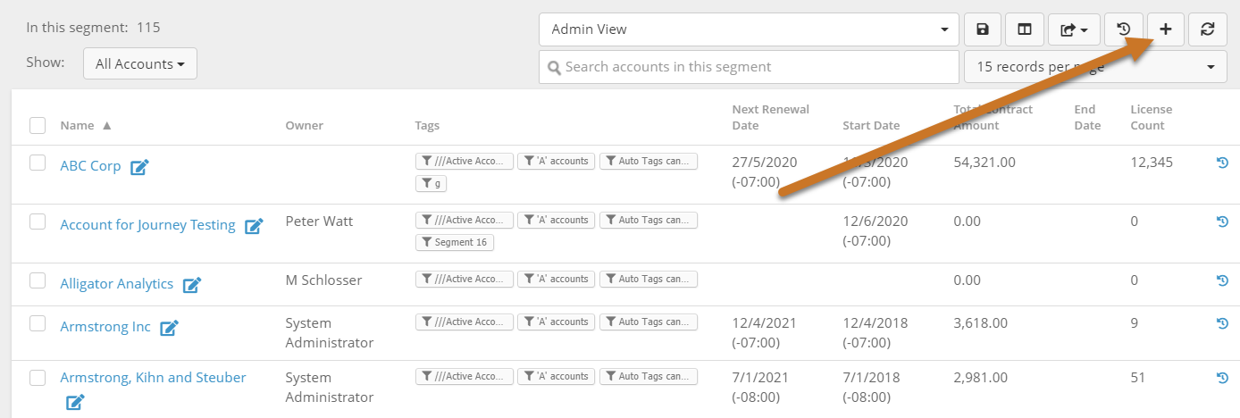Check the ABC Corp row checkbox
The image size is (1240, 418).
click(38, 163)
